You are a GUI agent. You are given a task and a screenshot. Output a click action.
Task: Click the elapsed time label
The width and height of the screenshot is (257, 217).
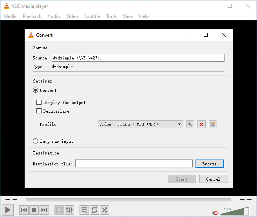tap(11, 199)
